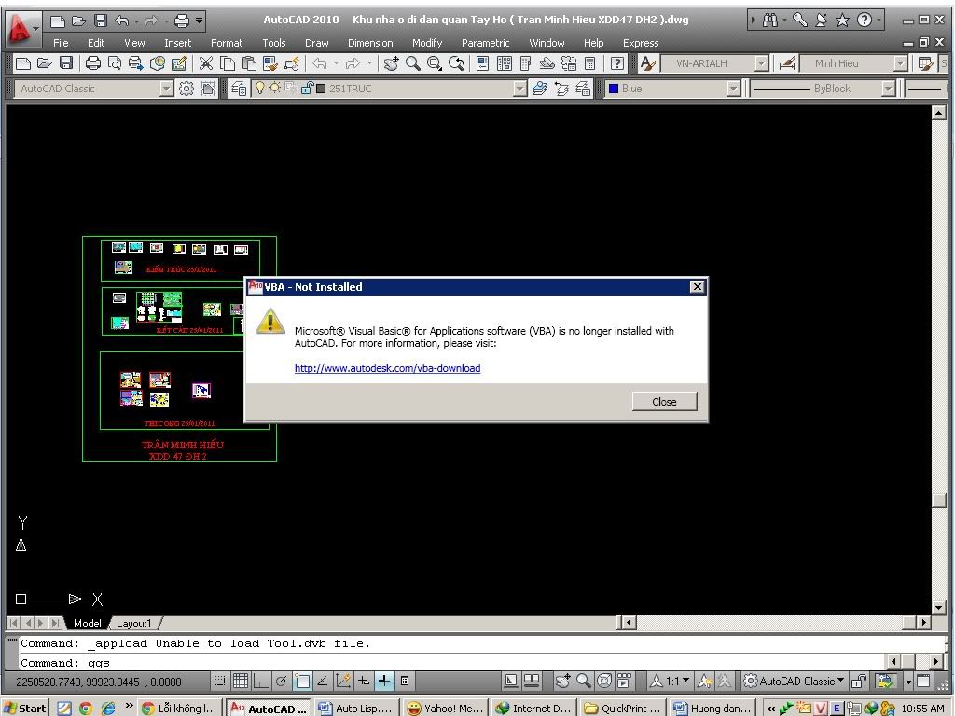Viewport: 955px width, 716px height.
Task: Click the Copy clip icon in standard toolbar
Action: [228, 63]
